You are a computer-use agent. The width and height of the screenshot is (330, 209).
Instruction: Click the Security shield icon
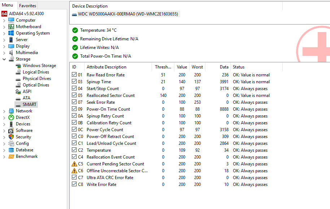(11, 137)
